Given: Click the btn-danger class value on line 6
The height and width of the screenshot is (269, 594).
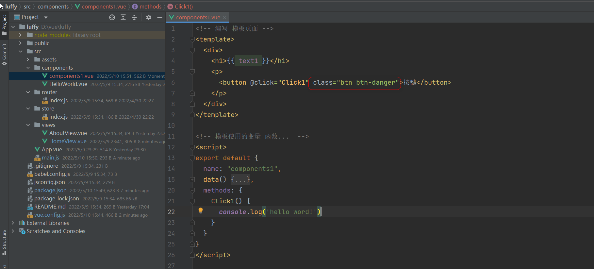Looking at the screenshot, I should (x=375, y=82).
